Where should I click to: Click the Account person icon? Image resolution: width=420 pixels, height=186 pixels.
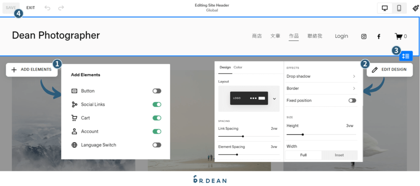tap(74, 131)
